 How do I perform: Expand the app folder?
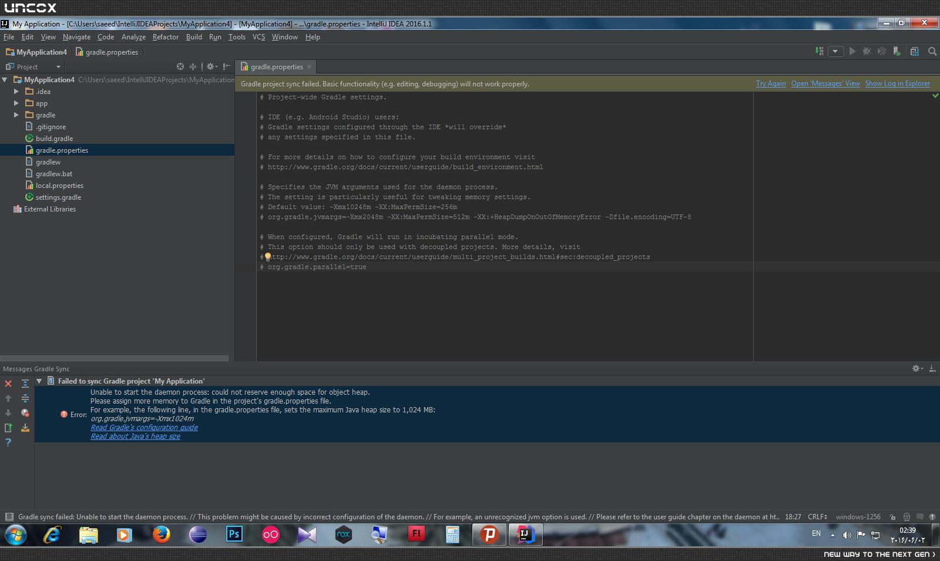(16, 103)
